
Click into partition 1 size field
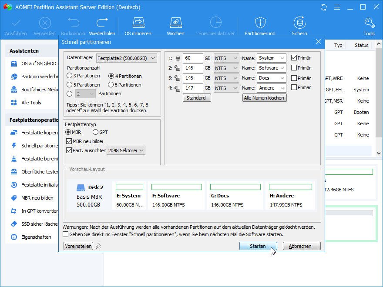coord(192,58)
